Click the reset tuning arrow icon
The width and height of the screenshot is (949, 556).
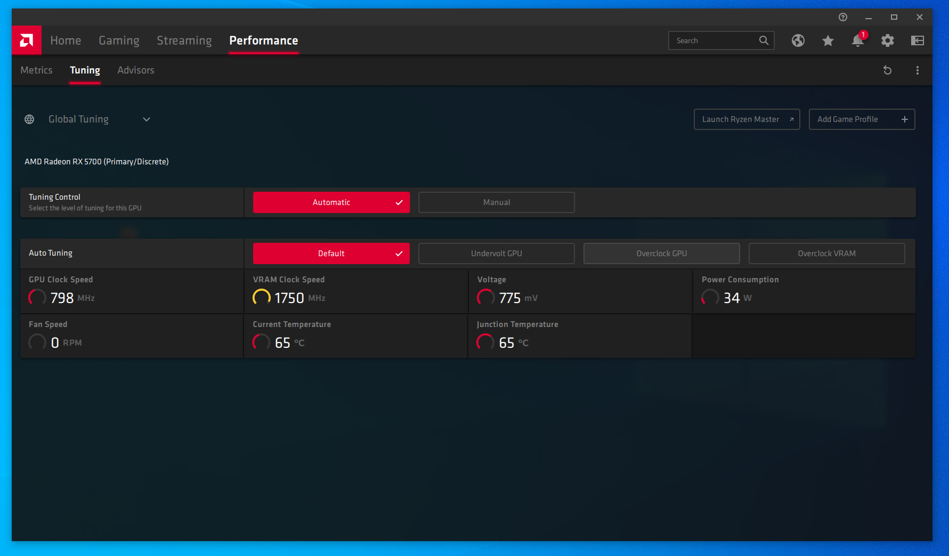pos(887,70)
